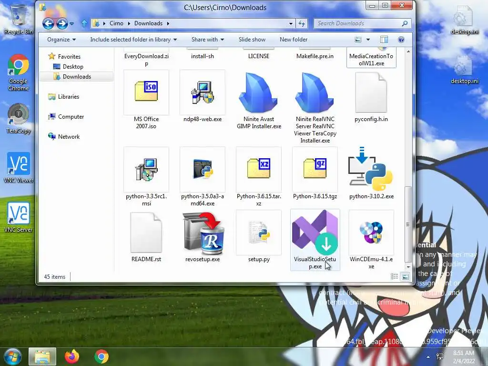Open Google Chrome desktop shortcut
The width and height of the screenshot is (488, 366).
19,73
